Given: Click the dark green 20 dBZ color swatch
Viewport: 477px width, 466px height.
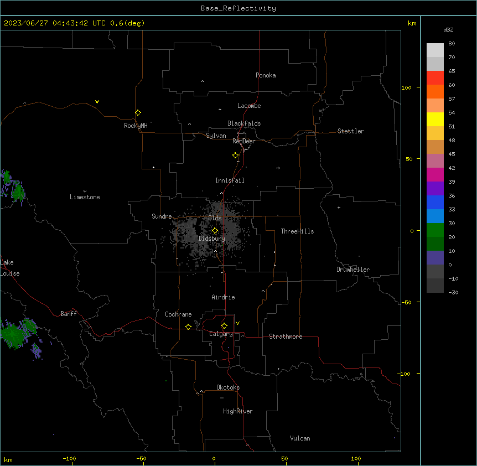Looking at the screenshot, I should click(435, 244).
